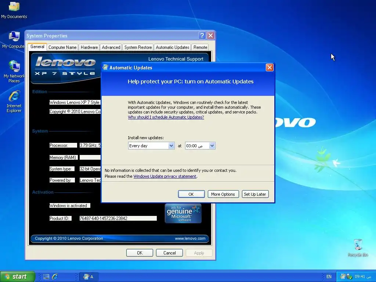Click Cancel in System Properties window

coord(169,253)
